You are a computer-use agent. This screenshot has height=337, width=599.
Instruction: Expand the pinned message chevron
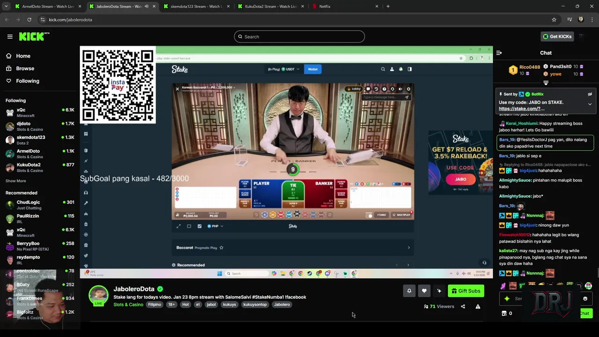590,104
